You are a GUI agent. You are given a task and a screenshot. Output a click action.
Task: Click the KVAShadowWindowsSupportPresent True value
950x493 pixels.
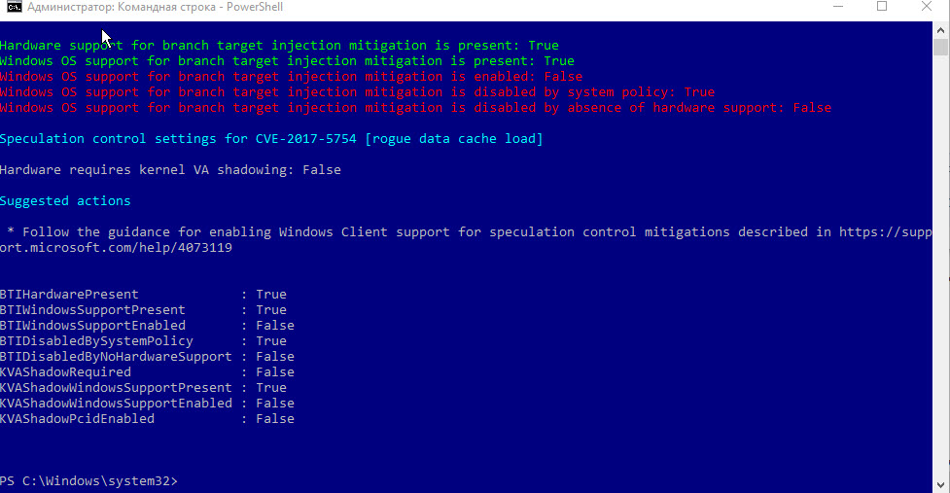tap(271, 388)
